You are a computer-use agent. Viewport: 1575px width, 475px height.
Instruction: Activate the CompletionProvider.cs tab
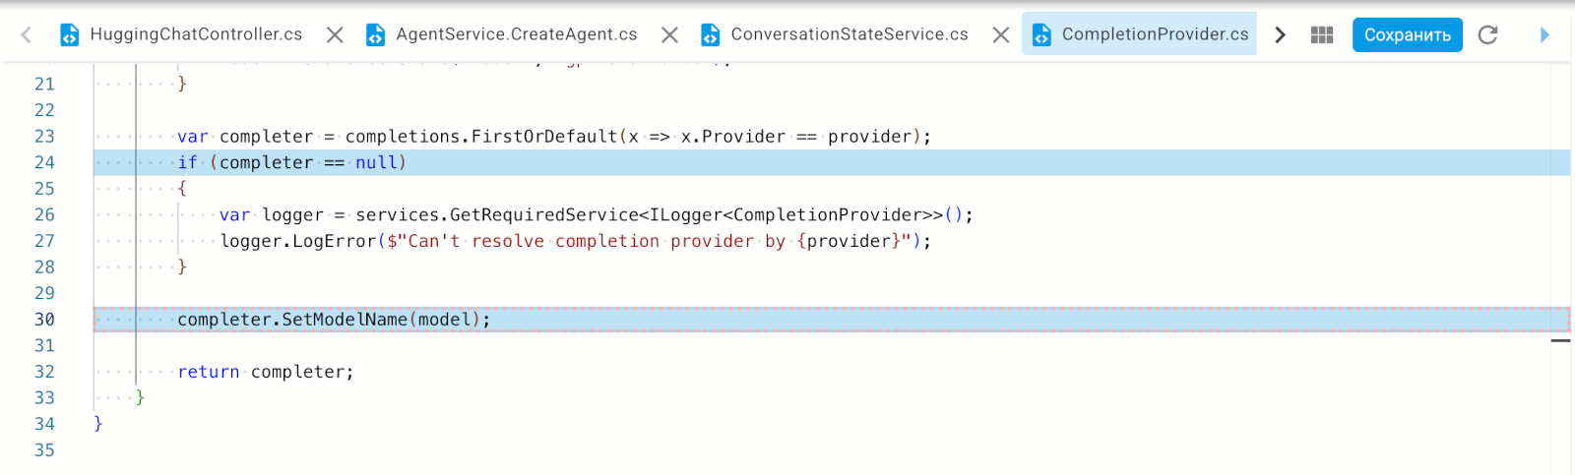pos(1139,34)
